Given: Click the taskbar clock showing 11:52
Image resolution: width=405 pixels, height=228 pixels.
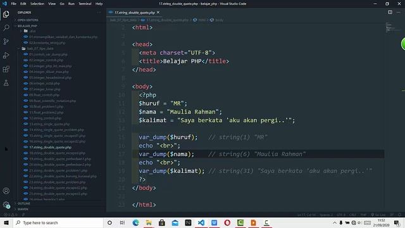Looking at the screenshot, I should 381,223.
